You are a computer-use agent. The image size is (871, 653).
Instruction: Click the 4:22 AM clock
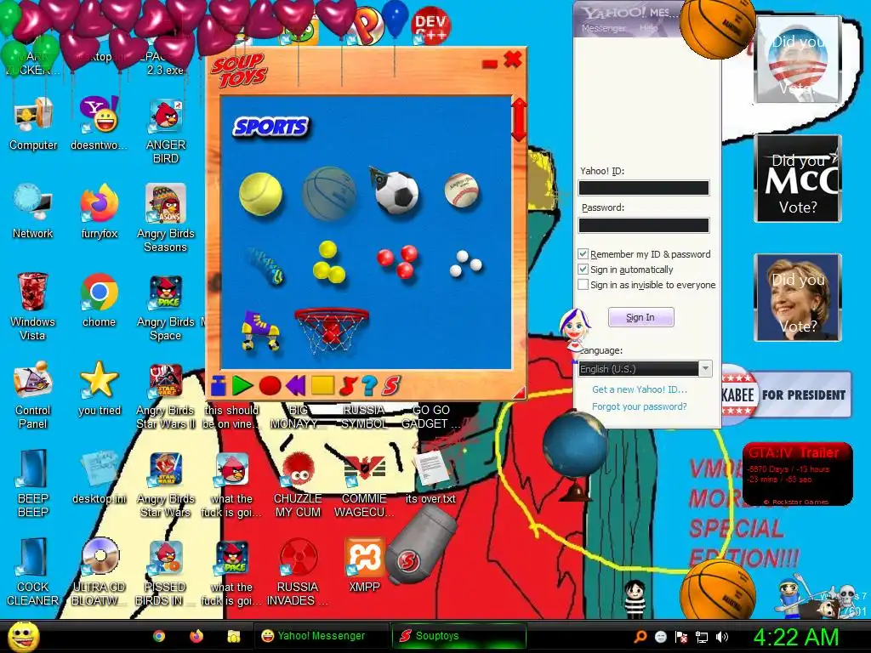pyautogui.click(x=795, y=637)
